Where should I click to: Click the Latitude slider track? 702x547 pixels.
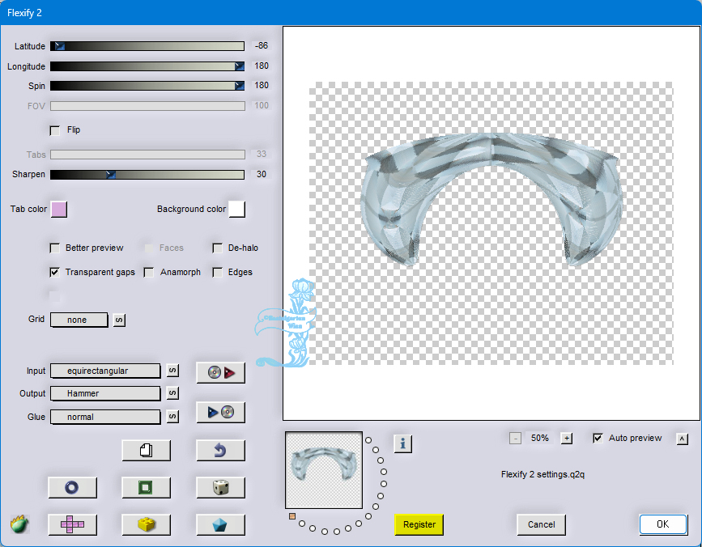(x=147, y=46)
